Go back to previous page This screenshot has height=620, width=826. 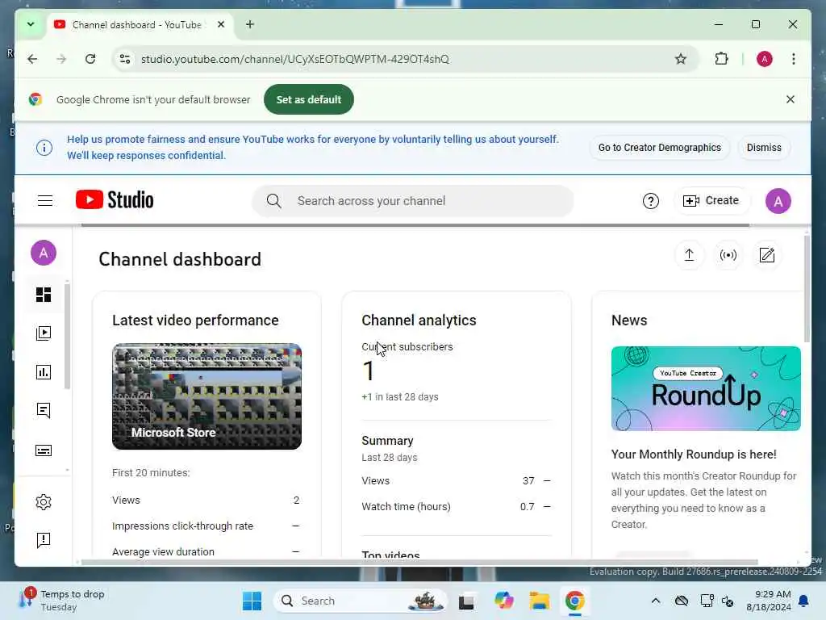point(32,59)
